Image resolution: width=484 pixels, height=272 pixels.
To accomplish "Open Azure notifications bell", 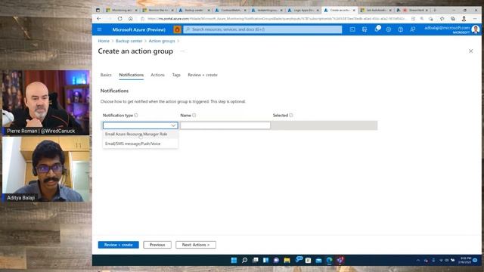I will [377, 29].
